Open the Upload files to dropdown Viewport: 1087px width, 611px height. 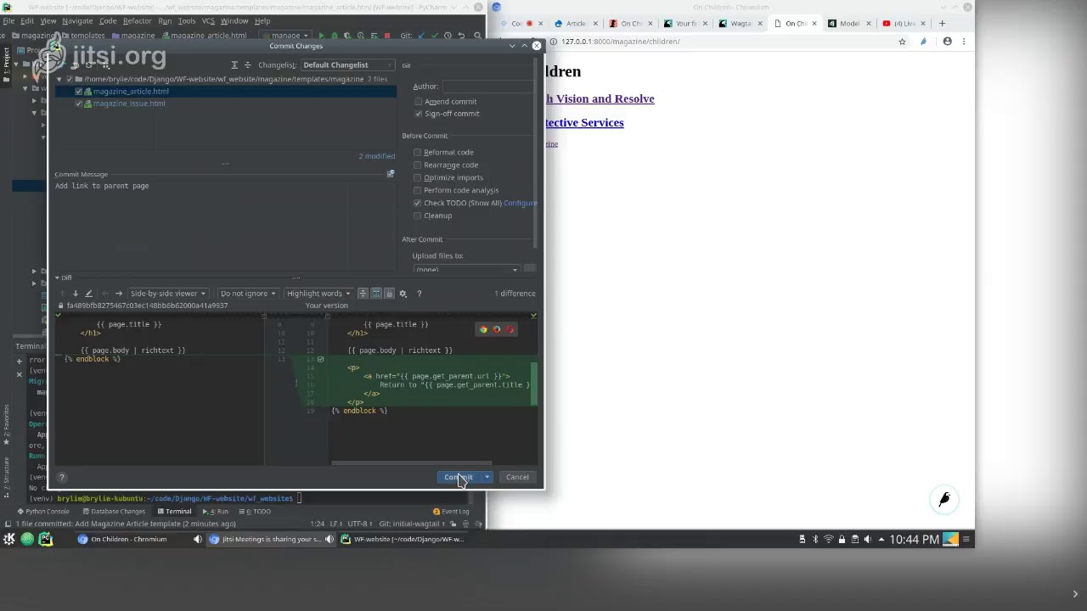click(465, 270)
